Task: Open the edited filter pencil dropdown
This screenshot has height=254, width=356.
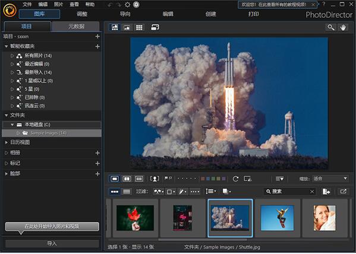Action: pos(183,192)
